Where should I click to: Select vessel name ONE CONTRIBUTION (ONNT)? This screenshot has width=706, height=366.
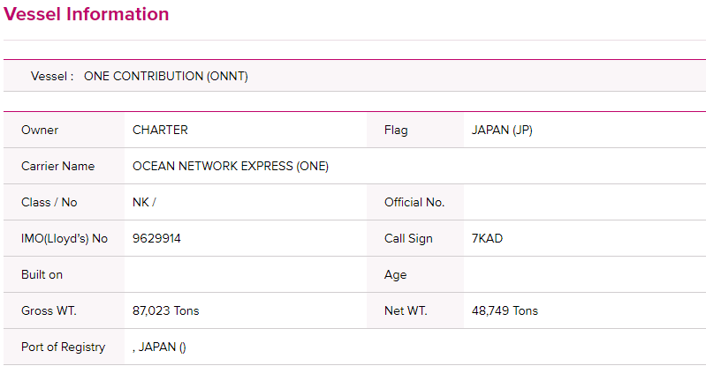click(166, 76)
